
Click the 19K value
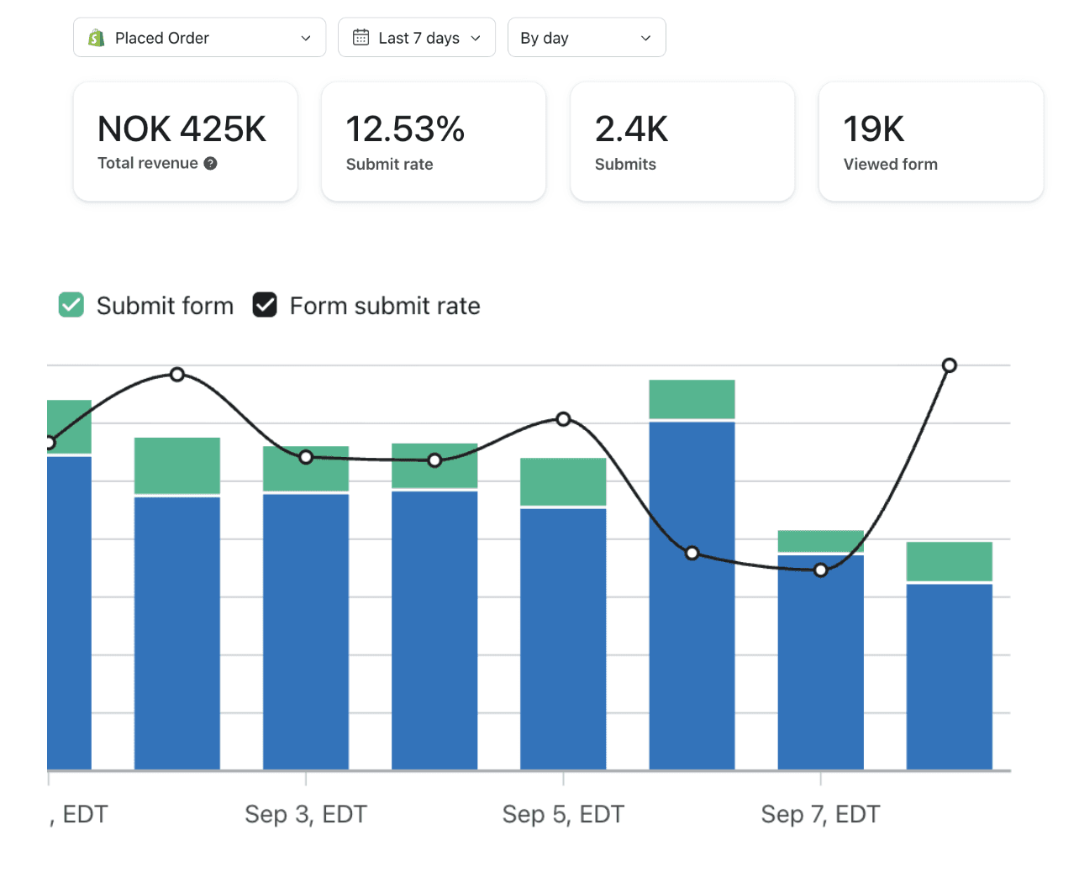pos(874,129)
